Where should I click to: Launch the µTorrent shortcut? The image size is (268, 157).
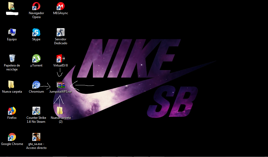[x=36, y=58]
